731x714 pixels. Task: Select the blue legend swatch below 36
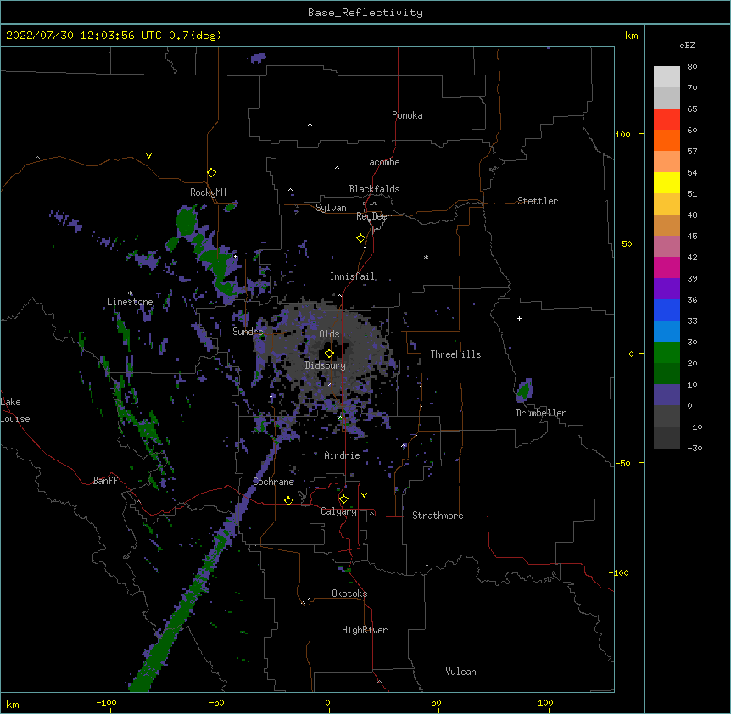[x=667, y=310]
